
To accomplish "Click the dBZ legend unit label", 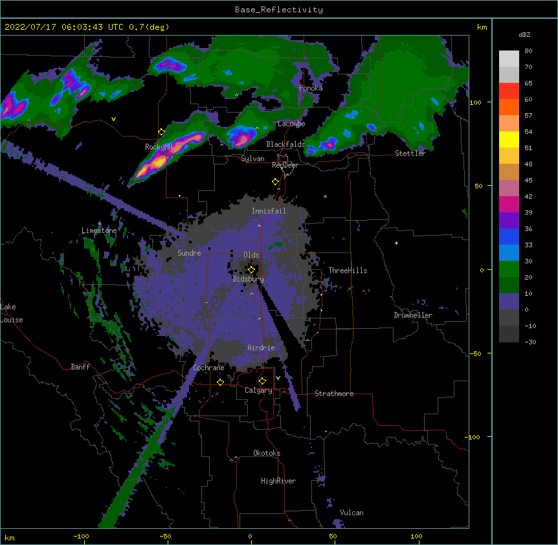I will (524, 34).
